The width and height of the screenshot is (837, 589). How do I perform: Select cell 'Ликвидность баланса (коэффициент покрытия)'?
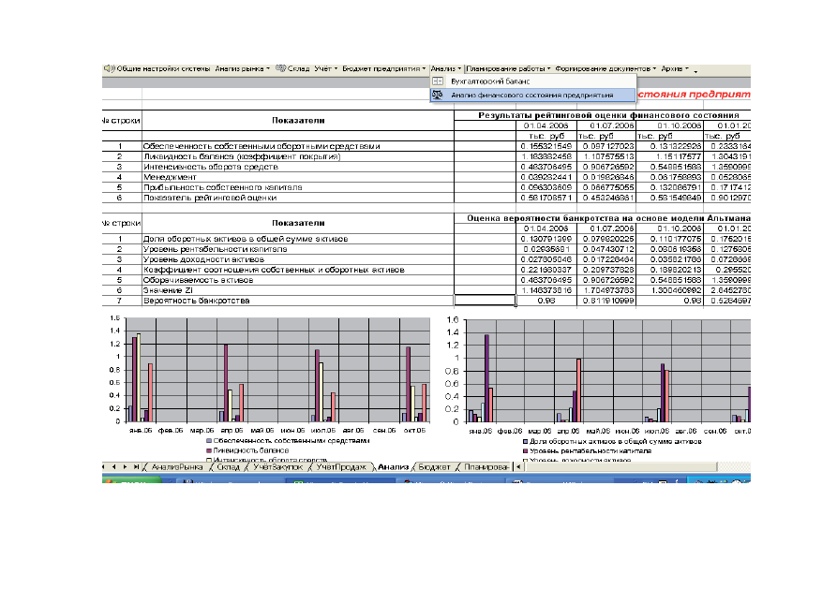click(x=298, y=156)
